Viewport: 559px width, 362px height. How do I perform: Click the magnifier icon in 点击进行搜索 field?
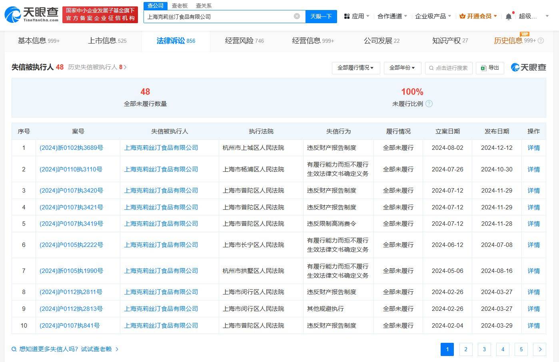(x=431, y=68)
